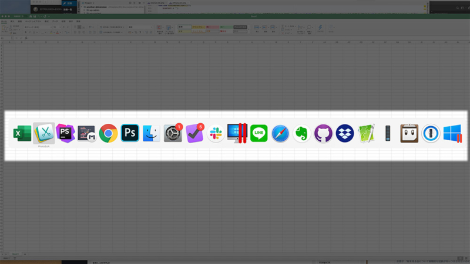Image resolution: width=470 pixels, height=264 pixels.
Task: Switch to Parallels Desktop iMac icon
Action: click(x=237, y=133)
